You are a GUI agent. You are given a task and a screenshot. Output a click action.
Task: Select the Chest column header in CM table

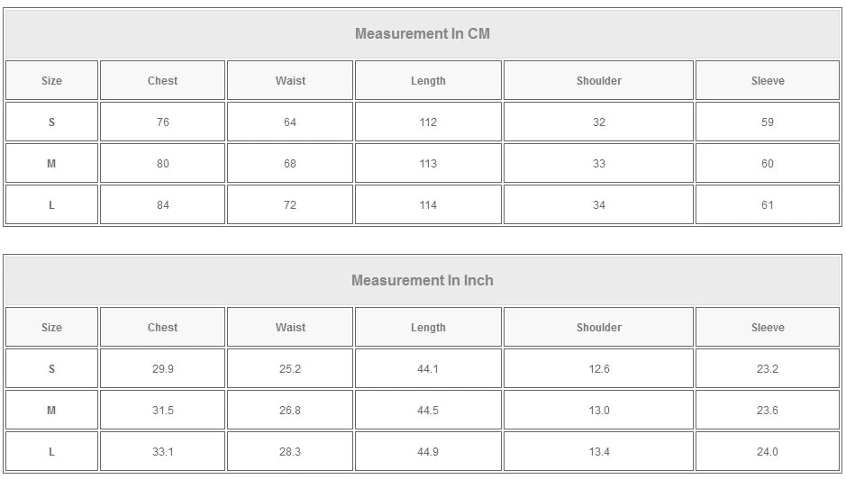162,81
